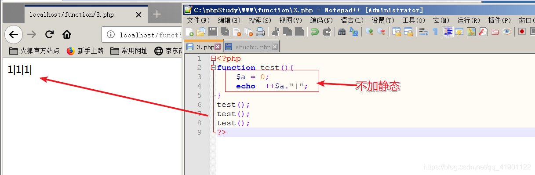Click the Open file folder icon
Viewport: 535px width, 175px height.
201,32
